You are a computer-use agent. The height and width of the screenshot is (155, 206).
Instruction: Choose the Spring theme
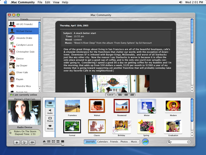pyautogui.click(x=146, y=126)
